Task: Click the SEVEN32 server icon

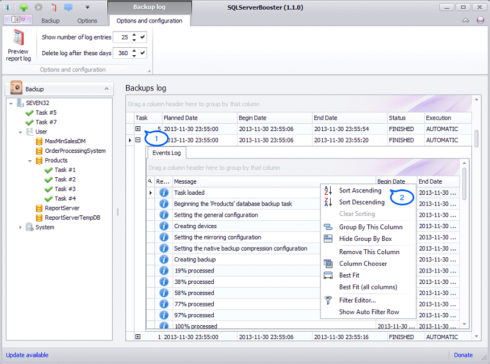Action: point(21,103)
